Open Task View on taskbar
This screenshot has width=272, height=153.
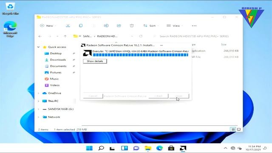112,148
